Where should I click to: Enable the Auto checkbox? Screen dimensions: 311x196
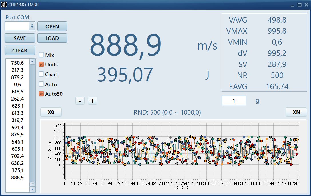pos(41,84)
